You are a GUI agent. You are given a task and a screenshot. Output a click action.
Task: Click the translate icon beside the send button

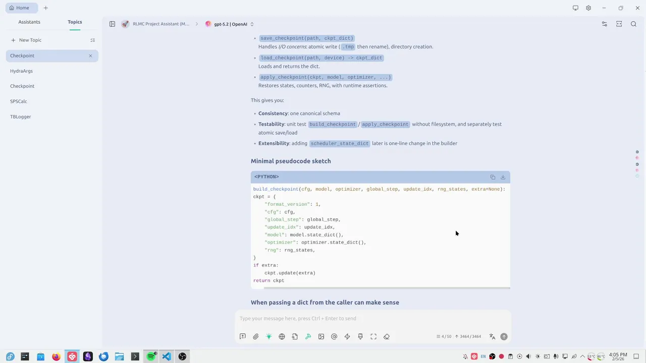coord(492,337)
